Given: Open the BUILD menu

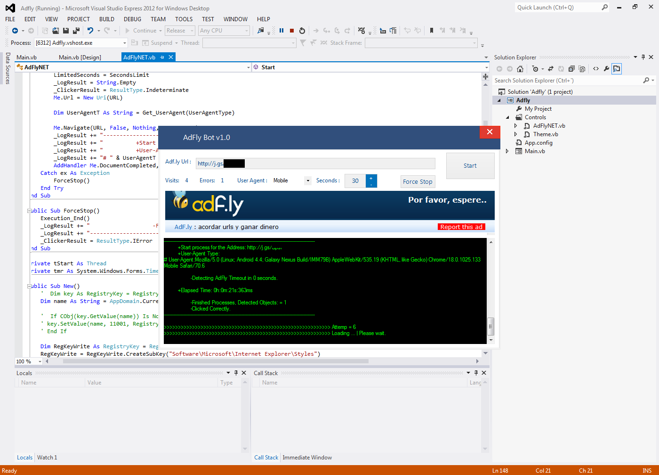Looking at the screenshot, I should (107, 19).
